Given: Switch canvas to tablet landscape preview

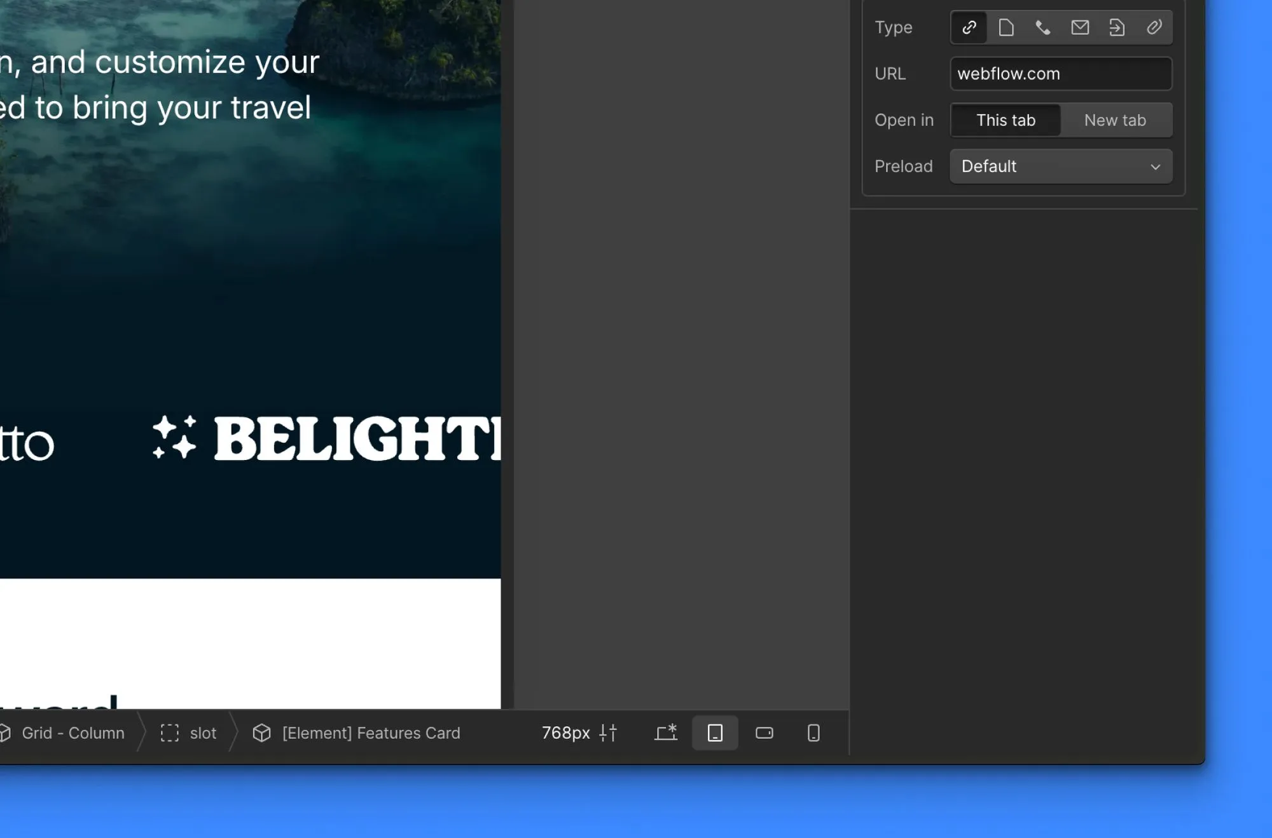Looking at the screenshot, I should [x=764, y=733].
